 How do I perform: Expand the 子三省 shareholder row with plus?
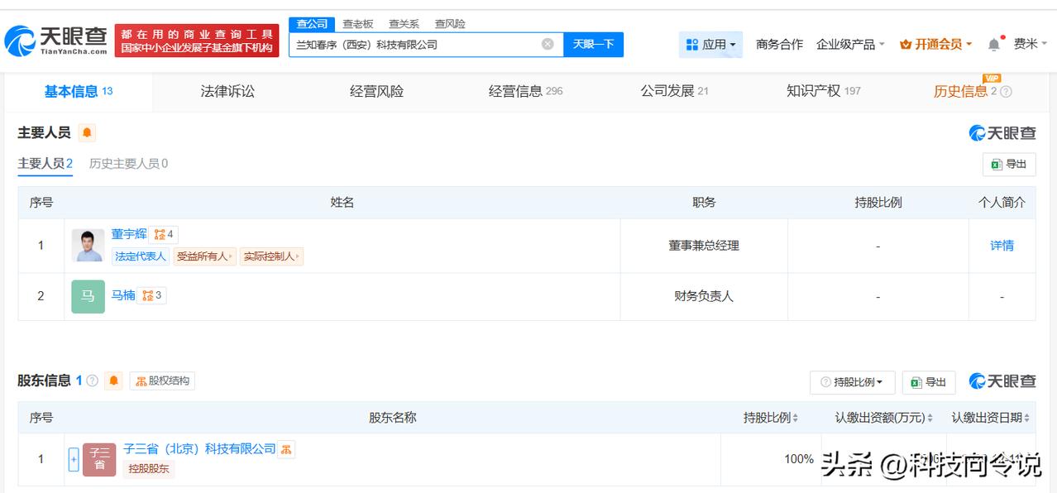coord(74,459)
